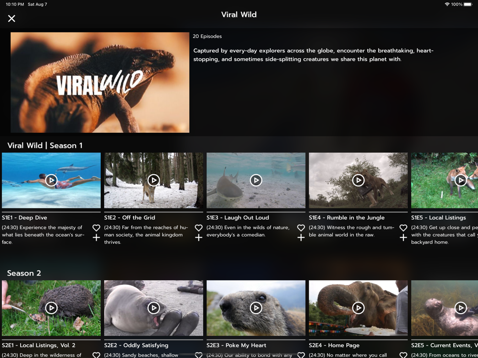The height and width of the screenshot is (358, 478).
Task: Click the Off the Grid episode description
Action: [x=146, y=235]
